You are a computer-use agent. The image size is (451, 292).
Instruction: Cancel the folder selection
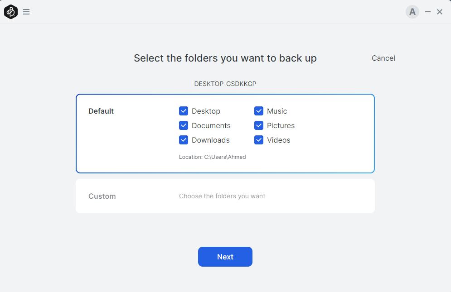(383, 58)
